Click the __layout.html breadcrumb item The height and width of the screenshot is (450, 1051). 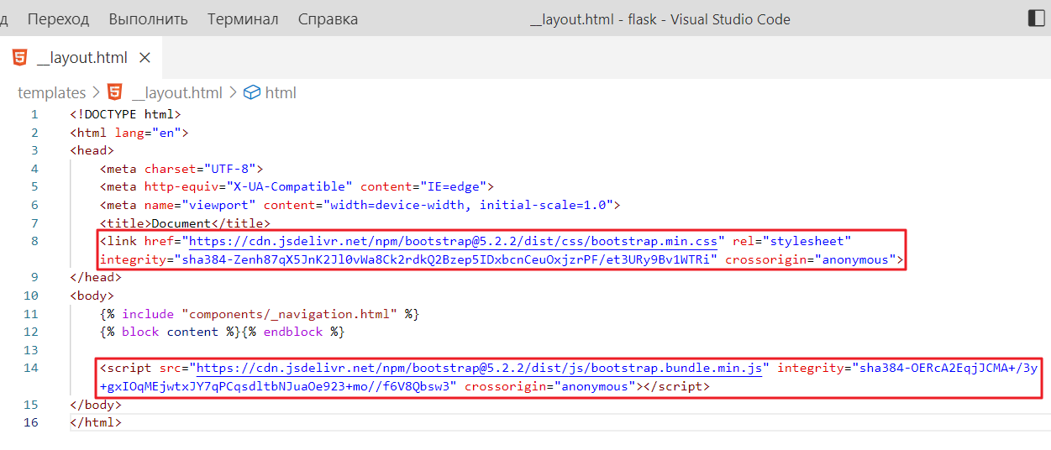tap(176, 92)
